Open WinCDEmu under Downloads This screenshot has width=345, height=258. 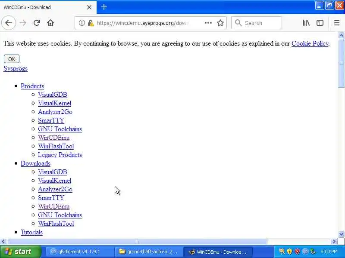(53, 206)
